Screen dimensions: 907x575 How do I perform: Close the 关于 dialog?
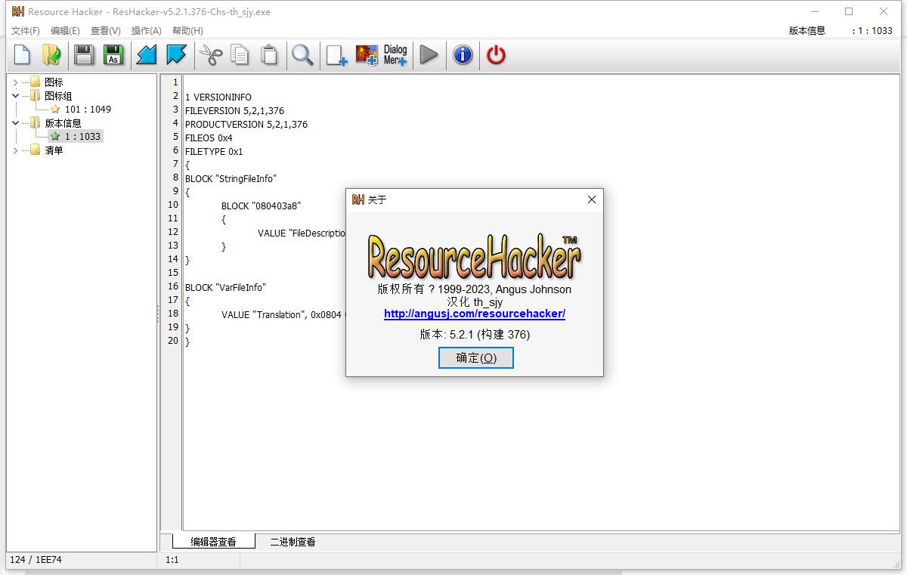pyautogui.click(x=592, y=199)
